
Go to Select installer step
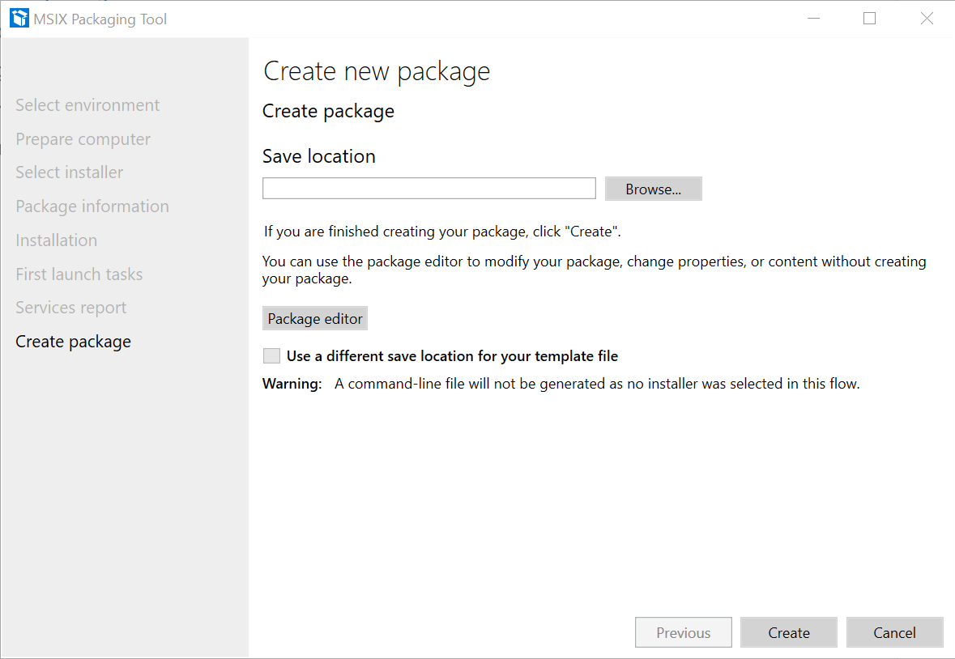pyautogui.click(x=70, y=172)
